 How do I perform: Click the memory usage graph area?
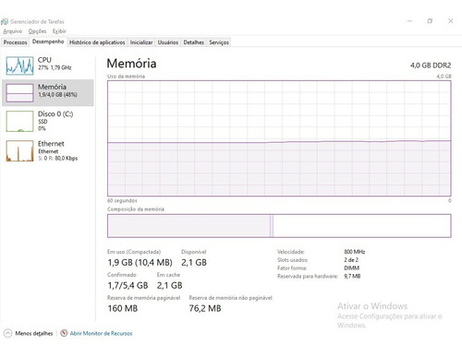pyautogui.click(x=279, y=138)
